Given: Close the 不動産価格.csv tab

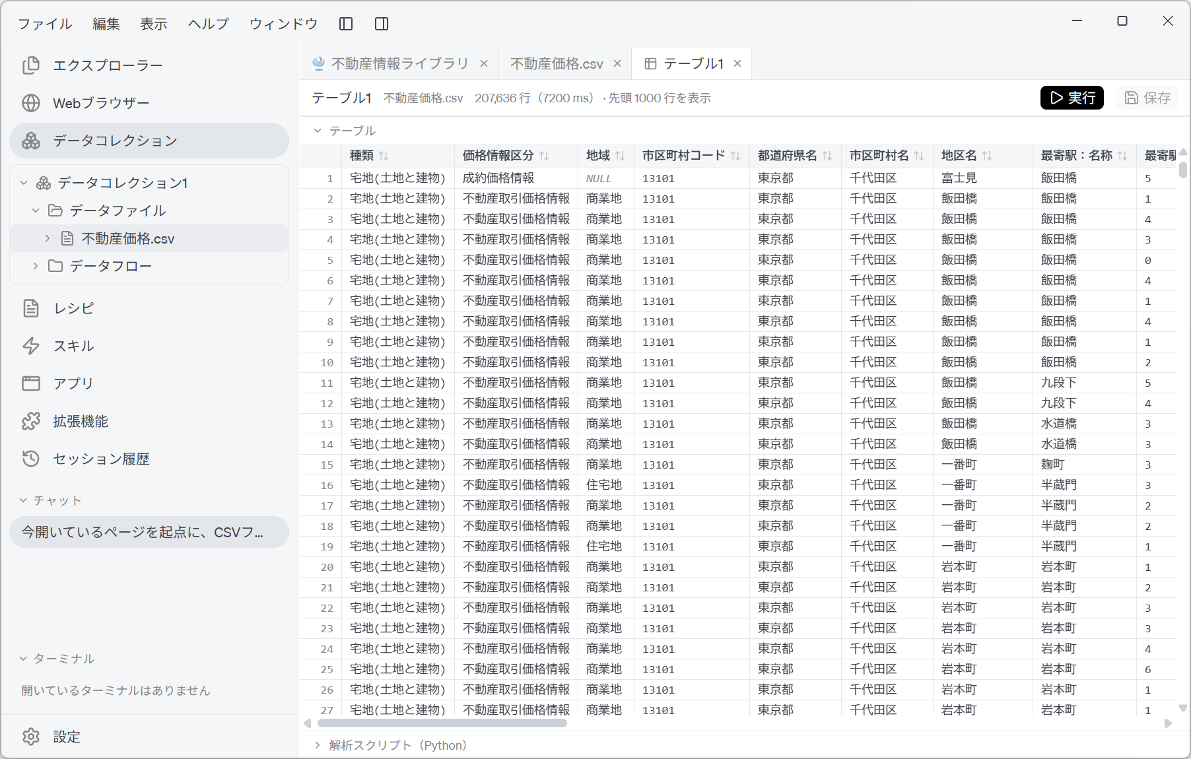Looking at the screenshot, I should pyautogui.click(x=617, y=63).
